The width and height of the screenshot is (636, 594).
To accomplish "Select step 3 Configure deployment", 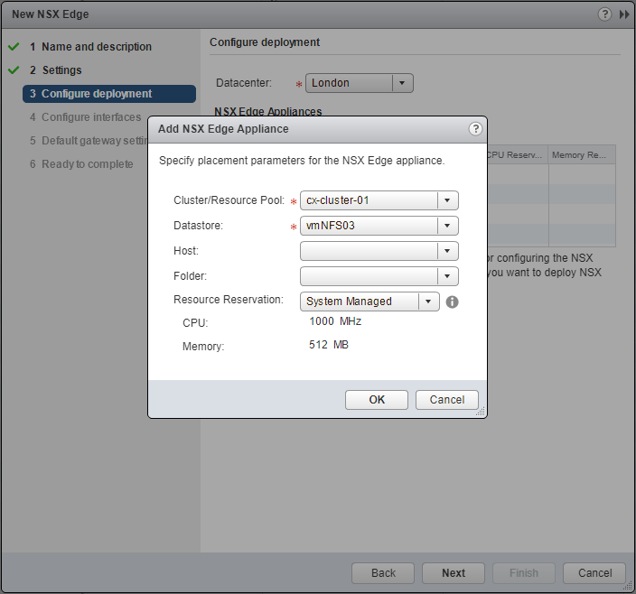I will point(97,94).
